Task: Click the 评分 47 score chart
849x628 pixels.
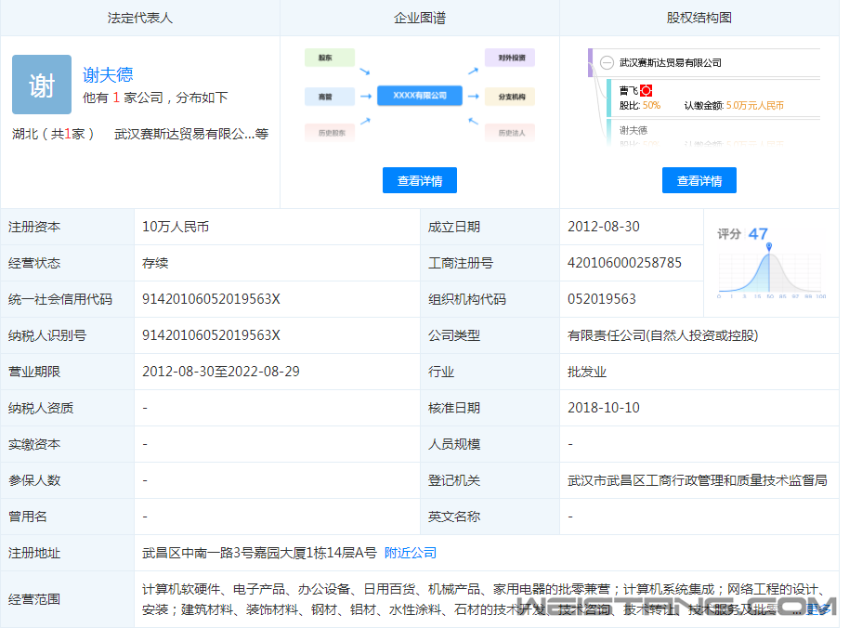Action: point(769,262)
